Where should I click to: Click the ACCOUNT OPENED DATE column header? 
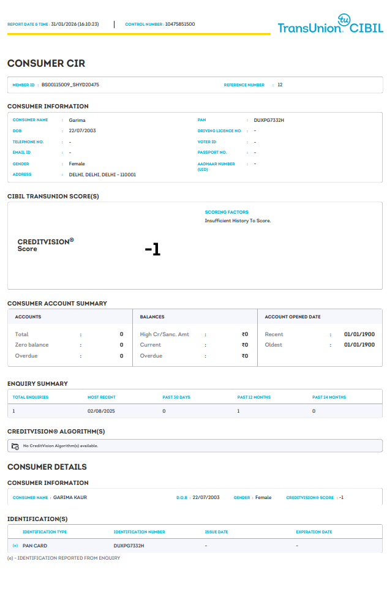point(293,317)
